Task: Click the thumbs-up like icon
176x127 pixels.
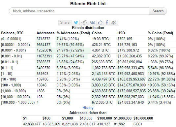Action: coord(100,22)
